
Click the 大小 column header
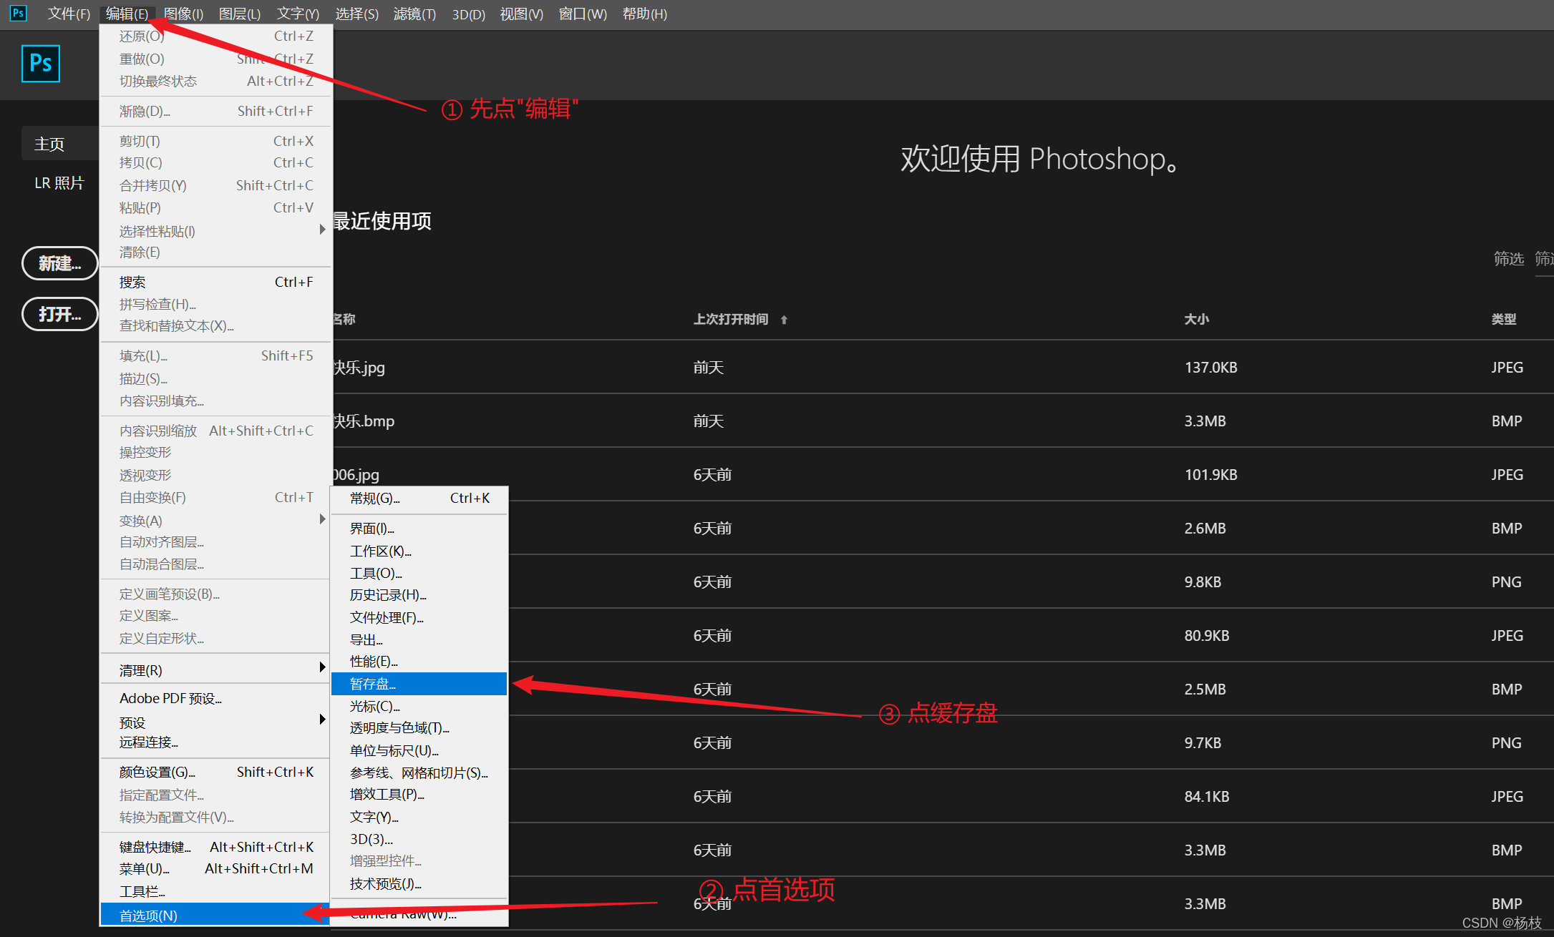(x=1196, y=319)
